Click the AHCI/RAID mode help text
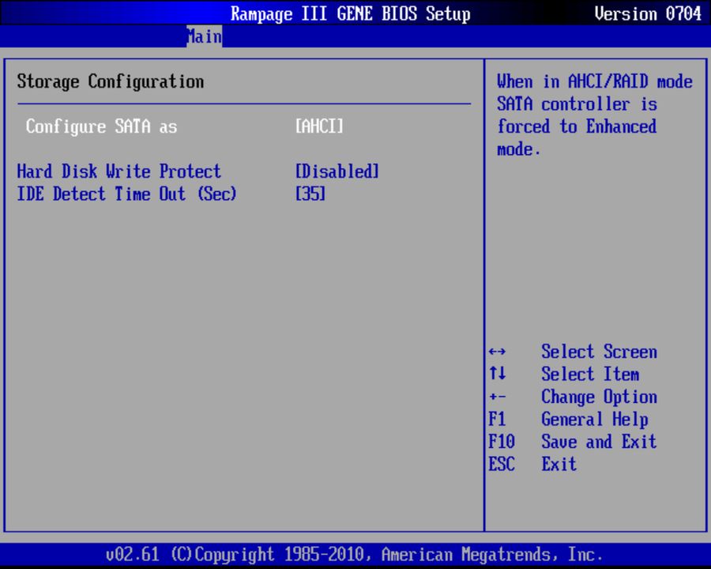 coord(594,115)
